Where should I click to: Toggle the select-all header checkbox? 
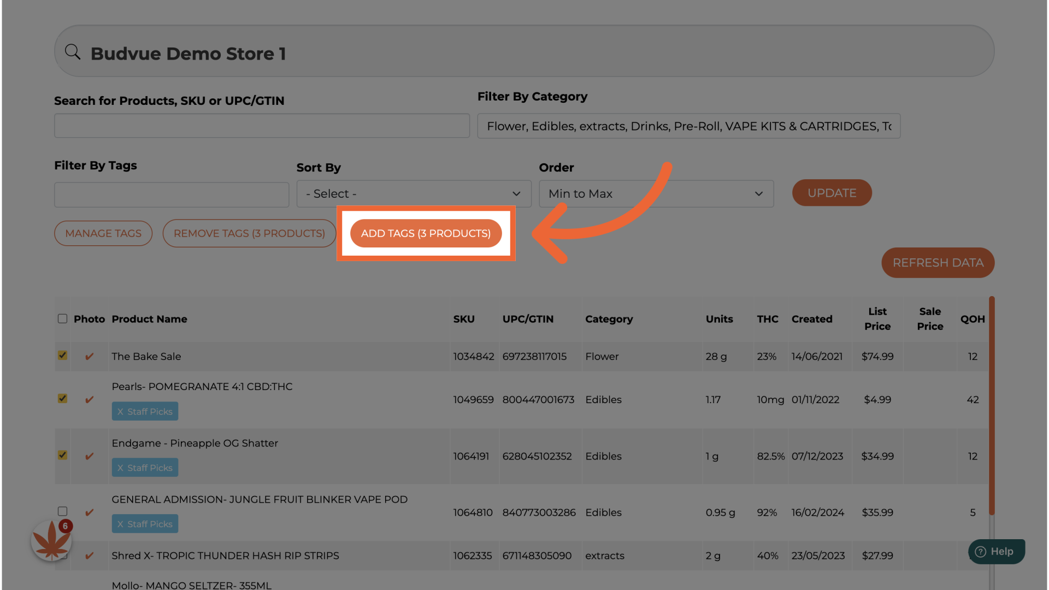63,318
